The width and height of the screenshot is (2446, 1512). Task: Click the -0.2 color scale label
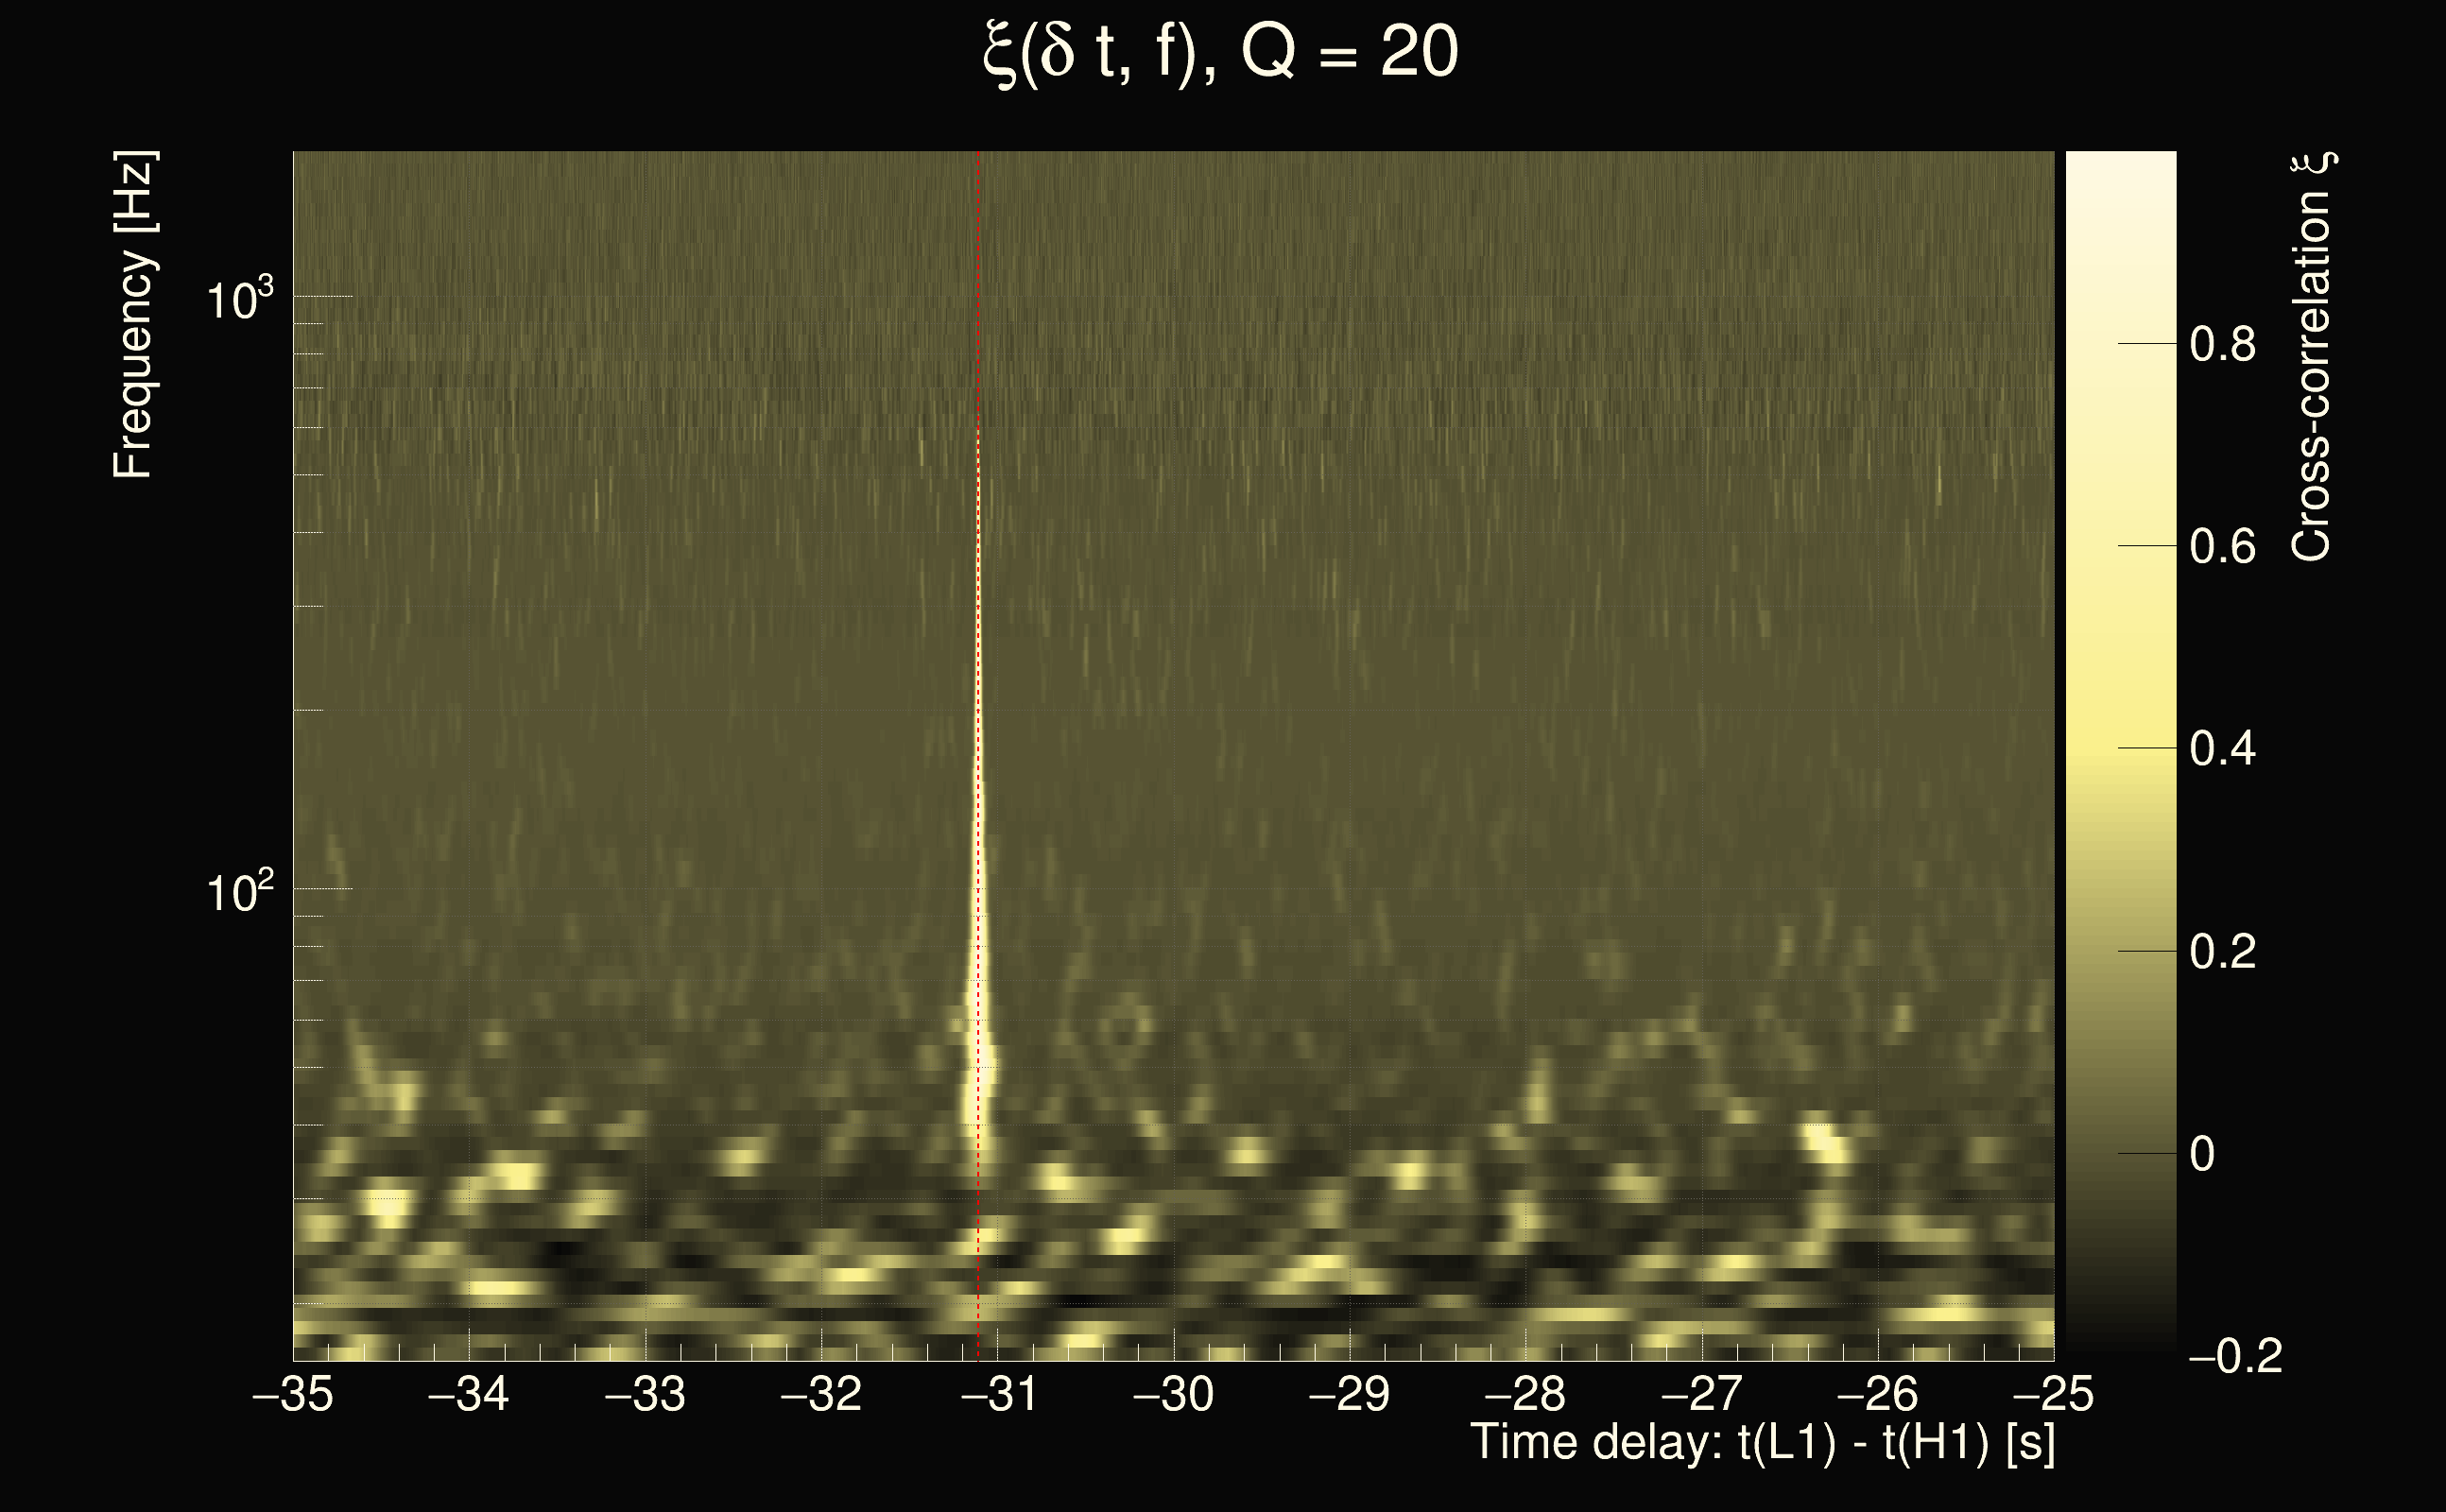(2235, 1356)
